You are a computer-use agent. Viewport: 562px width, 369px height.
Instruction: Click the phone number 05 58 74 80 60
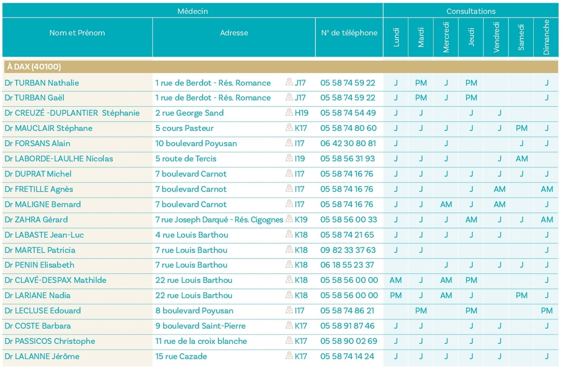(x=349, y=128)
